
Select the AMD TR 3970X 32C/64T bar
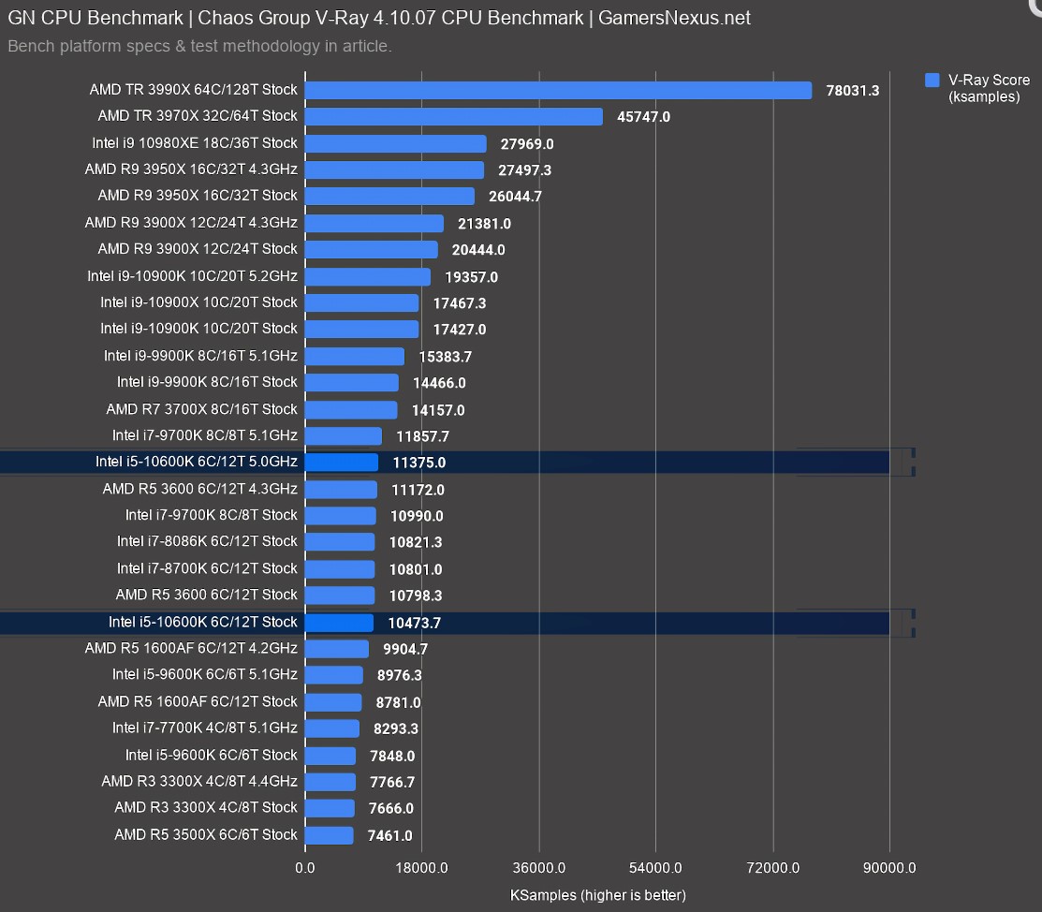[454, 116]
